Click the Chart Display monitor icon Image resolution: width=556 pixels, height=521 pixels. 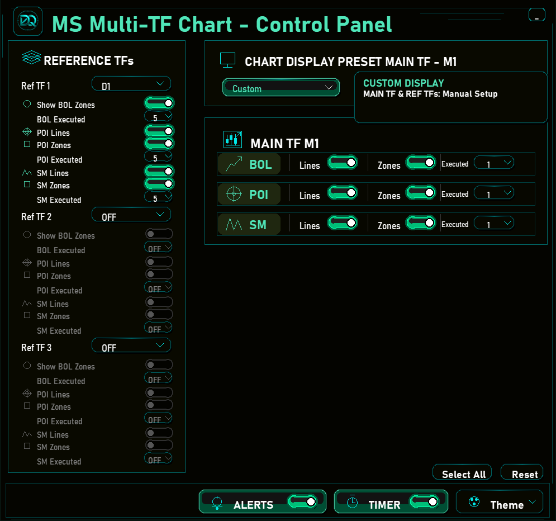(x=227, y=60)
